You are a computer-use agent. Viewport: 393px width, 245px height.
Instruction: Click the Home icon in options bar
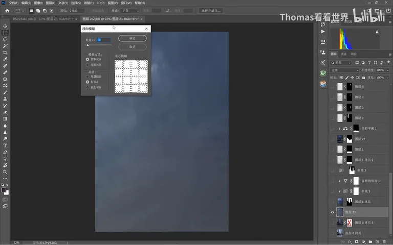coord(7,11)
